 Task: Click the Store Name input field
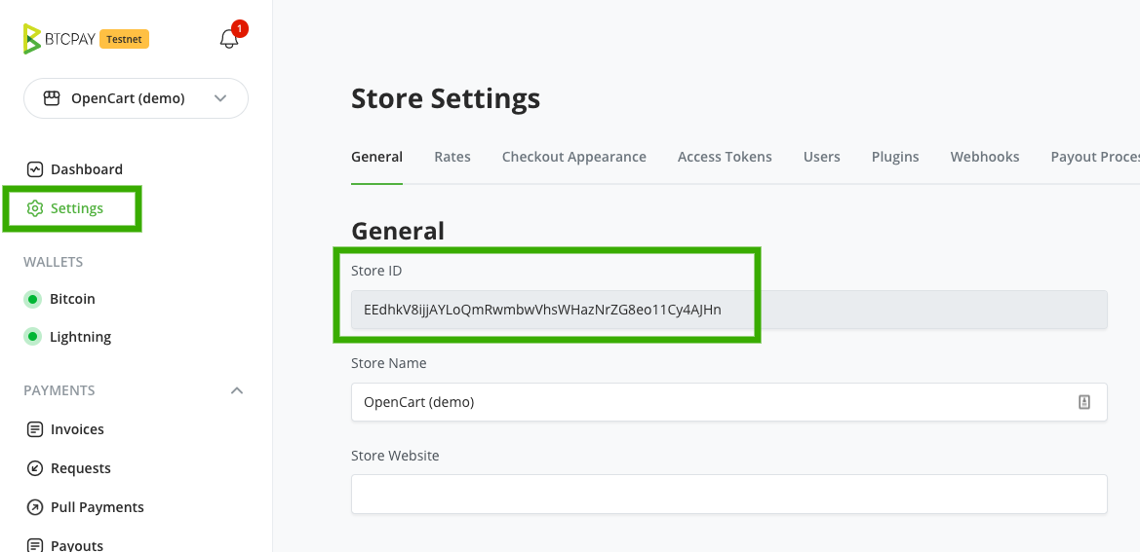[x=729, y=402]
